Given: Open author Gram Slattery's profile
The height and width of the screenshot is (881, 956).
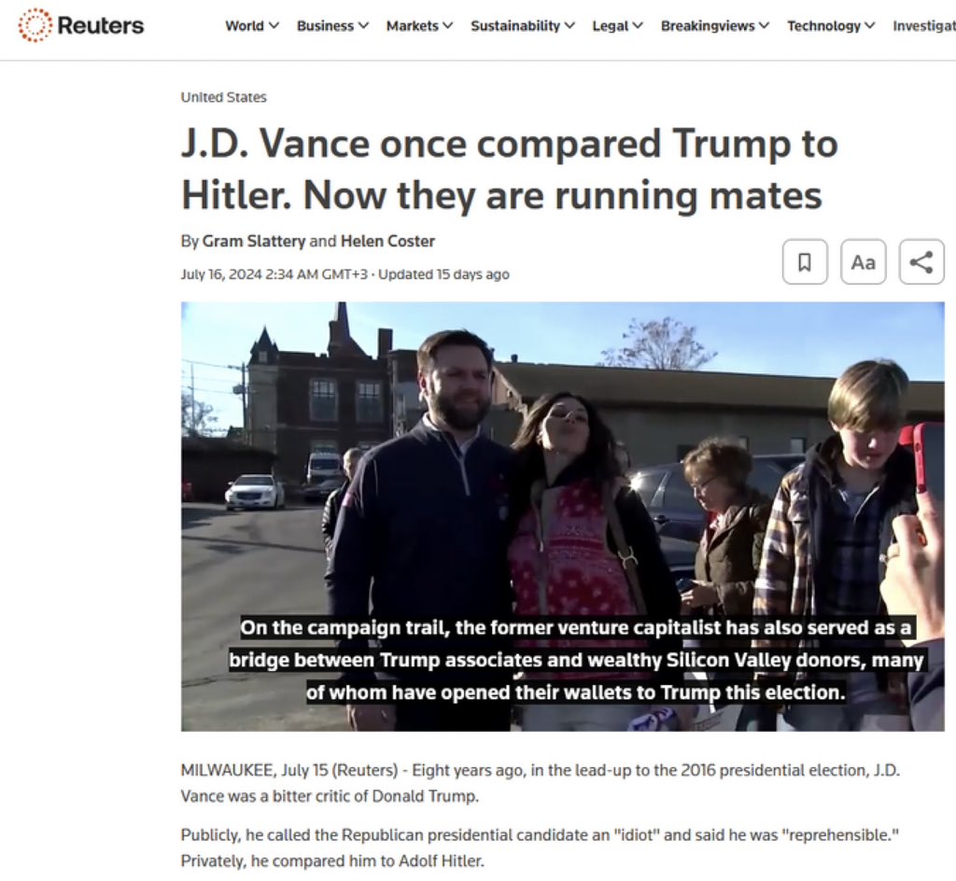Looking at the screenshot, I should tap(254, 242).
